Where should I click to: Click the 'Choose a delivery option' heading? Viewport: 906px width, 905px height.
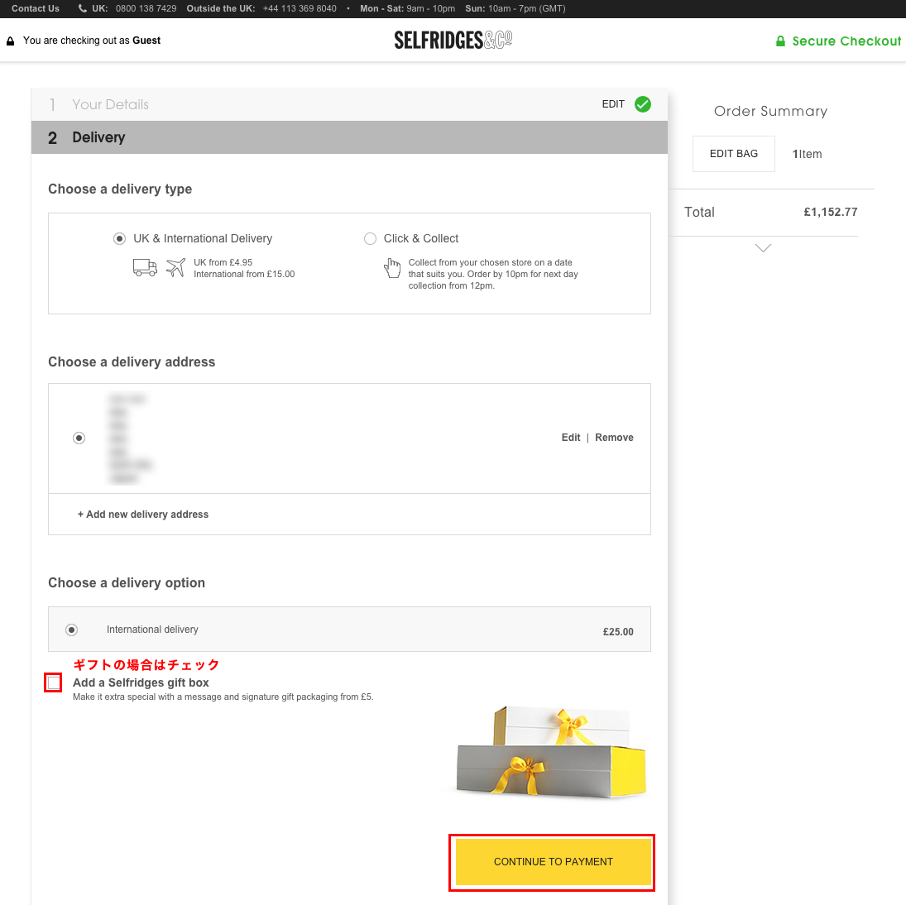[127, 582]
